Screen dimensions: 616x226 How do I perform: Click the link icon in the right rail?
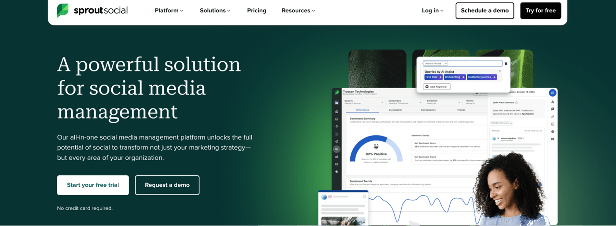click(553, 117)
